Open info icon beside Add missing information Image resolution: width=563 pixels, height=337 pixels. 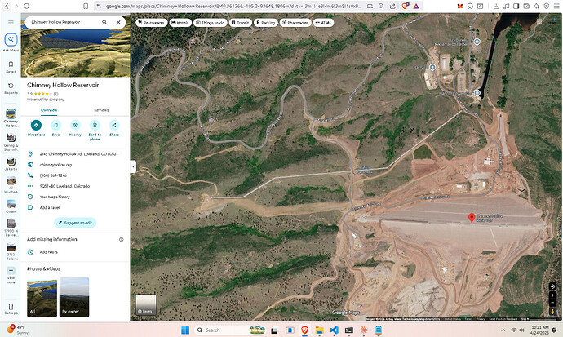point(122,239)
